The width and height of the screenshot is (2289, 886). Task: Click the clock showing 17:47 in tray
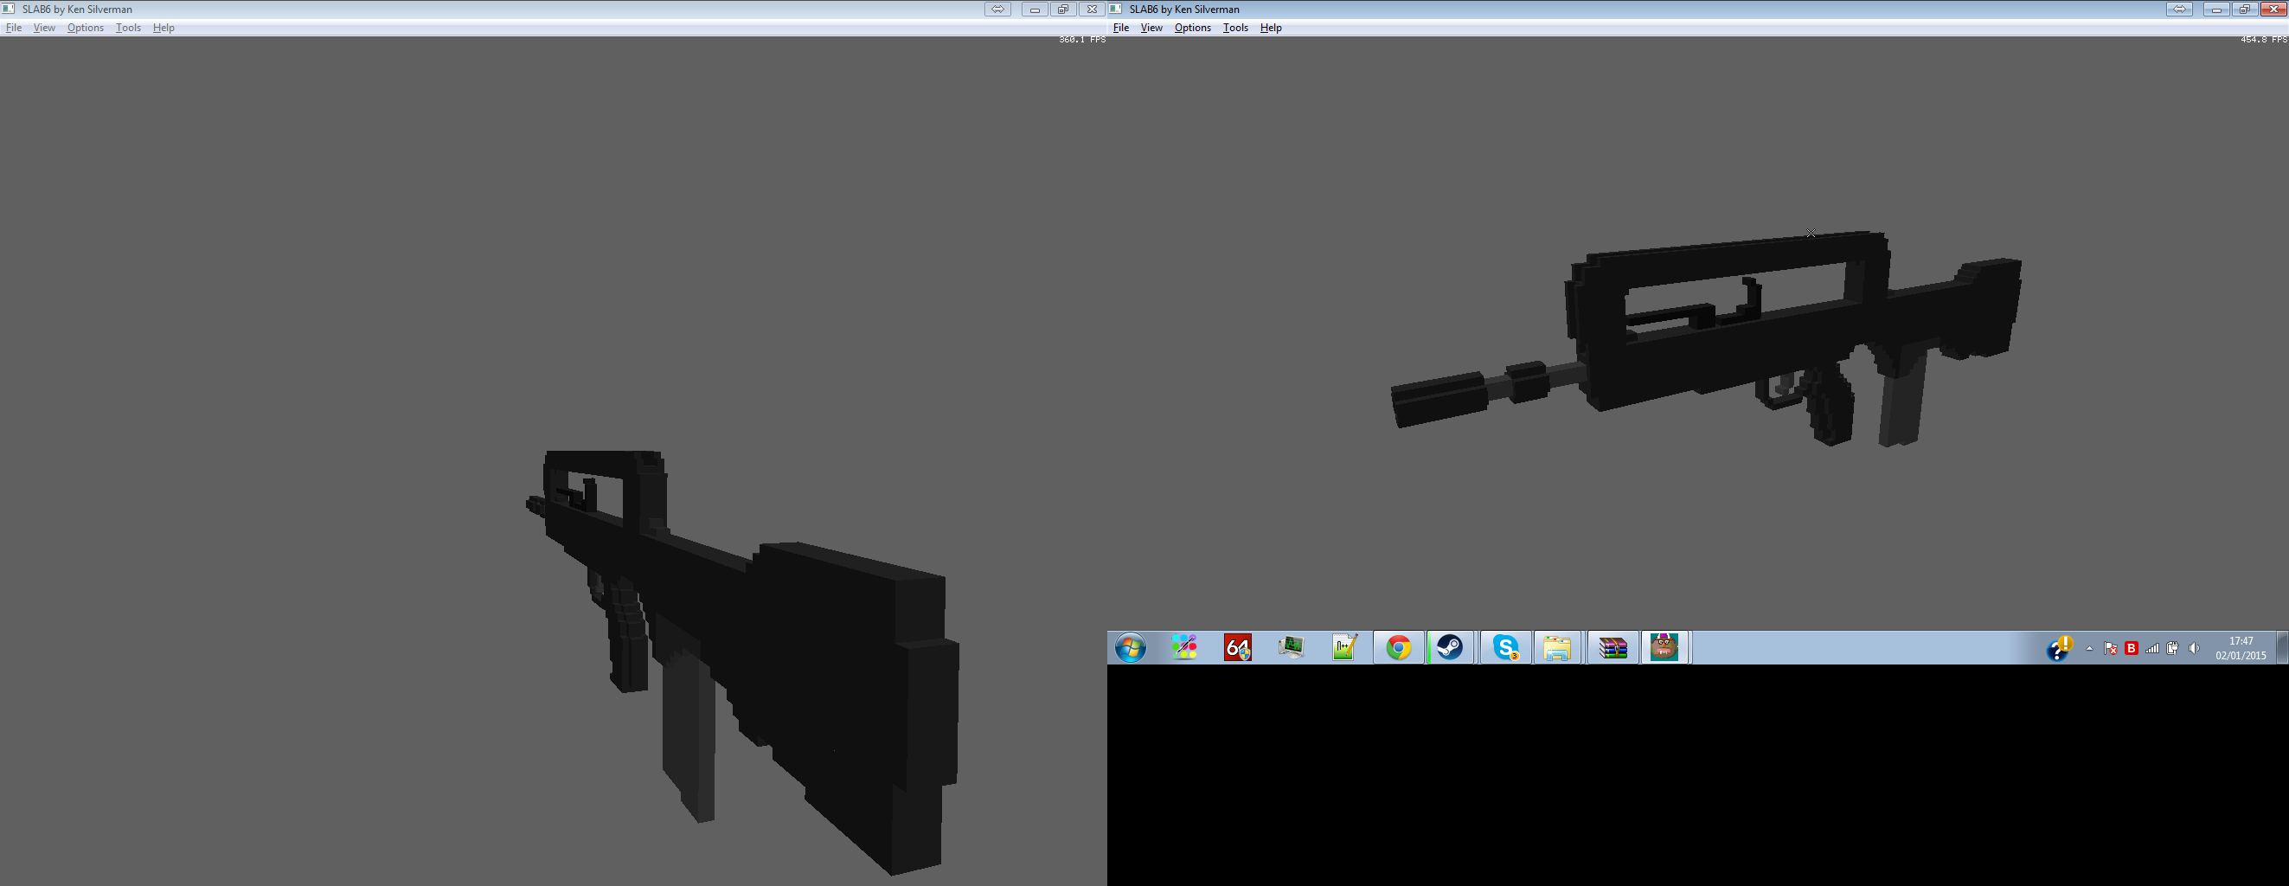(2241, 648)
